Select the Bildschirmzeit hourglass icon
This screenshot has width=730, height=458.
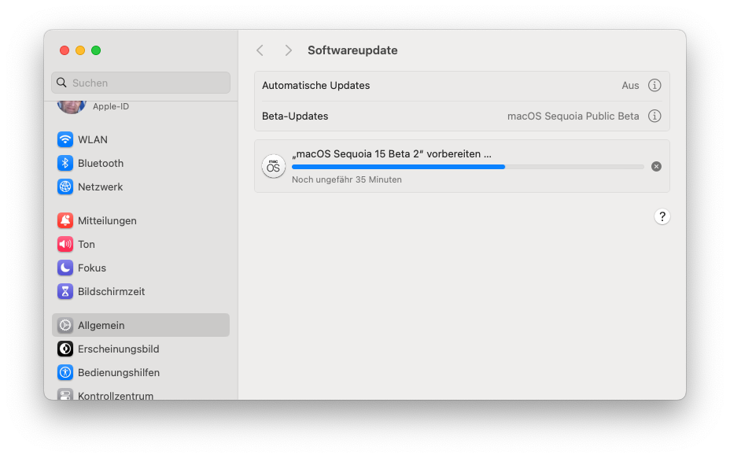[65, 291]
